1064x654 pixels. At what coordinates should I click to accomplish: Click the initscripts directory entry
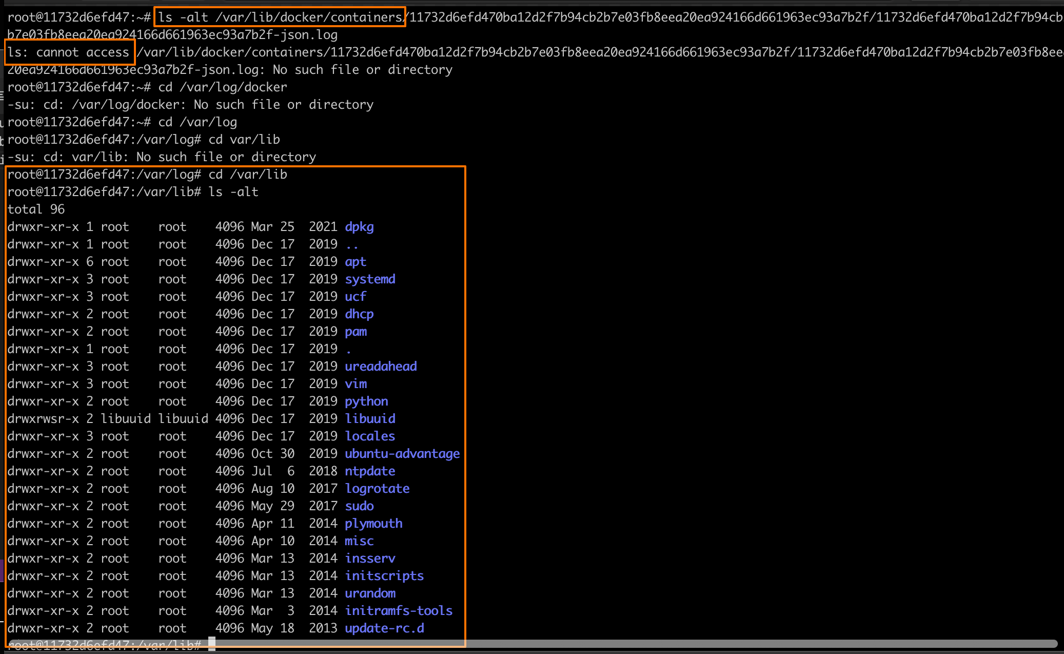384,576
